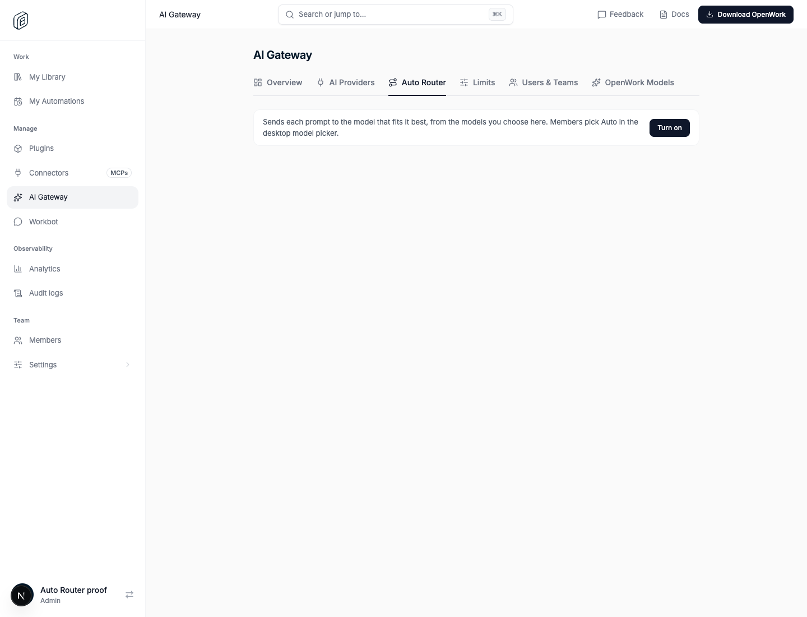This screenshot has height=617, width=807.
Task: Open the Feedback link
Action: pos(620,15)
